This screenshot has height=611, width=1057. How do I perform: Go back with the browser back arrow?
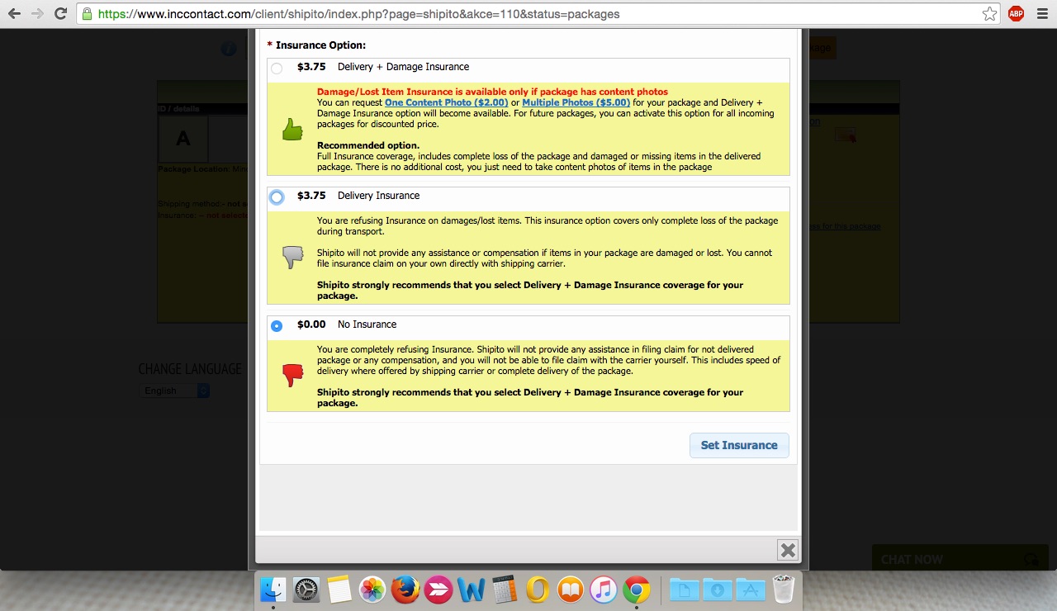[x=14, y=14]
